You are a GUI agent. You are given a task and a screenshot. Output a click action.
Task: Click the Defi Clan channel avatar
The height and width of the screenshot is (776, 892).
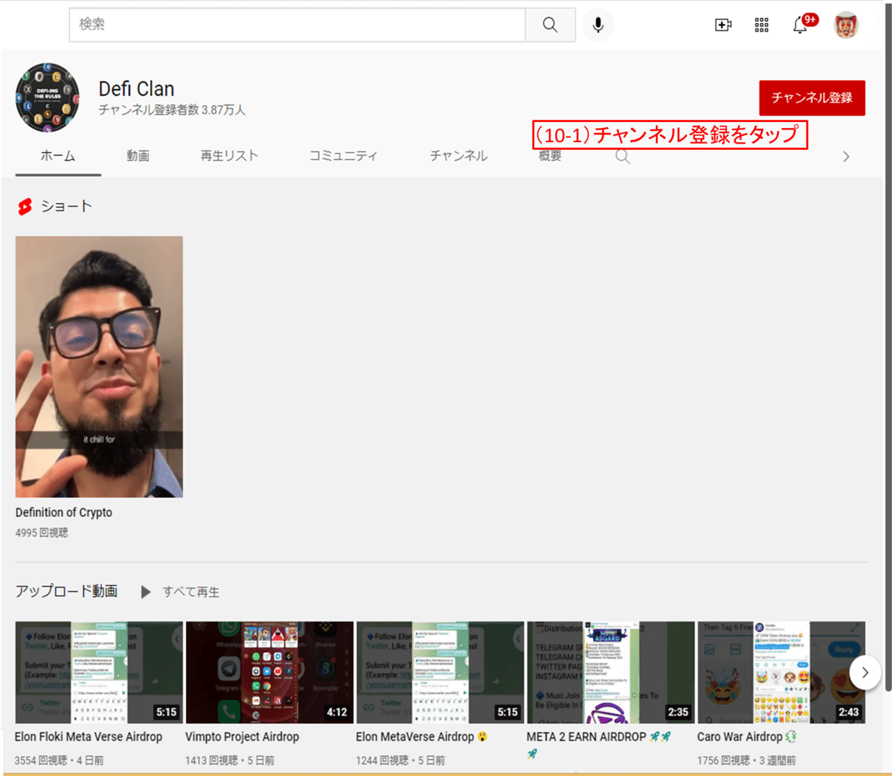tap(47, 98)
